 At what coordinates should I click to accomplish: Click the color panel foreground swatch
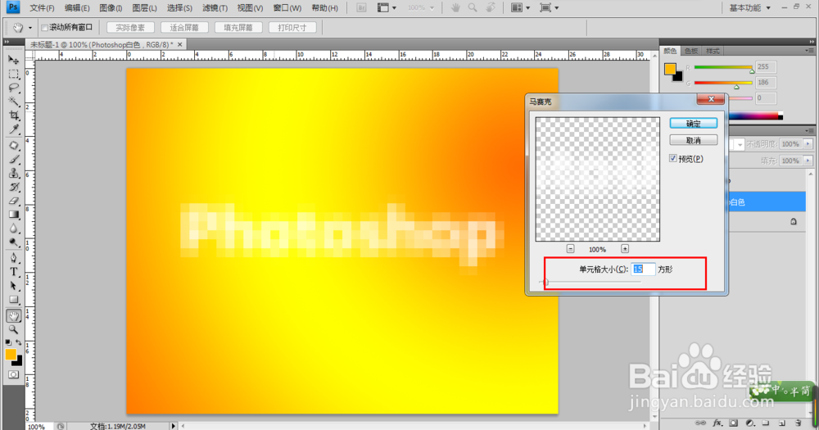[x=670, y=69]
